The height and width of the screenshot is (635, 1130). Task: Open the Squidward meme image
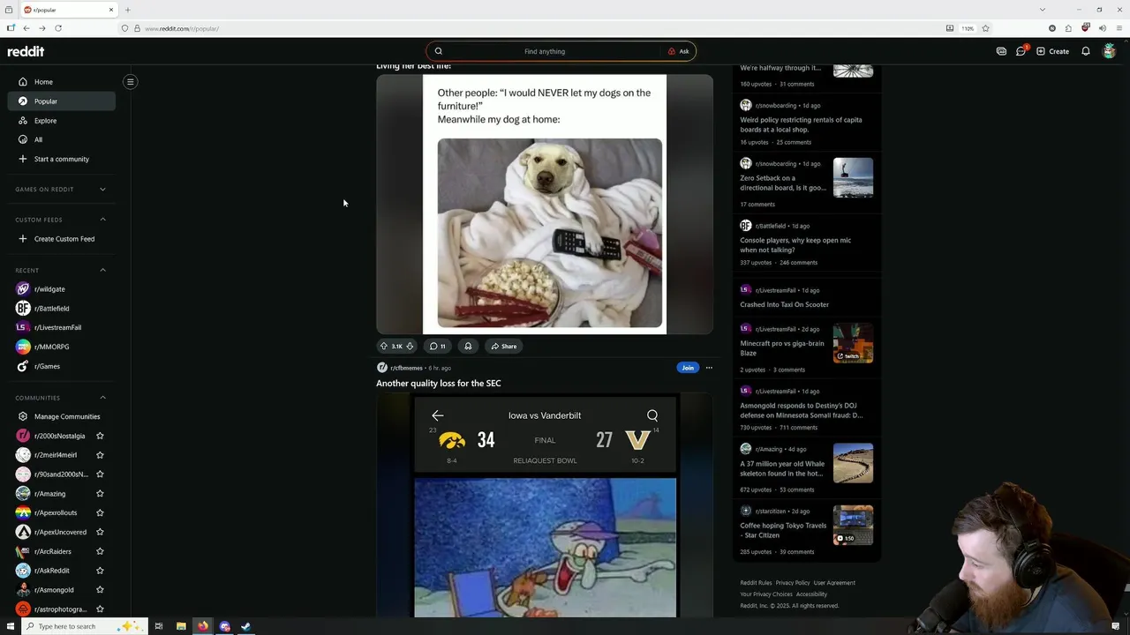pos(545,548)
